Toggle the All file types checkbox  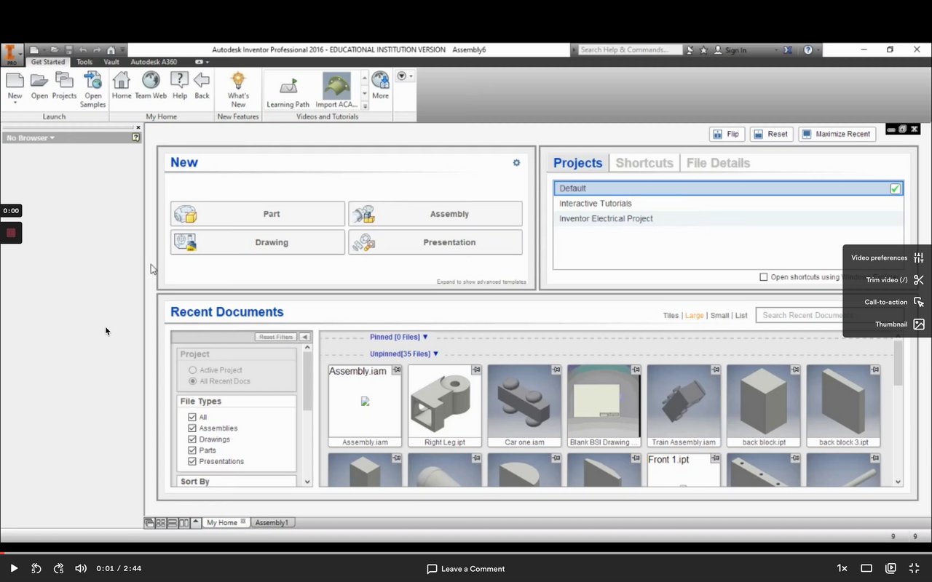pyautogui.click(x=192, y=417)
